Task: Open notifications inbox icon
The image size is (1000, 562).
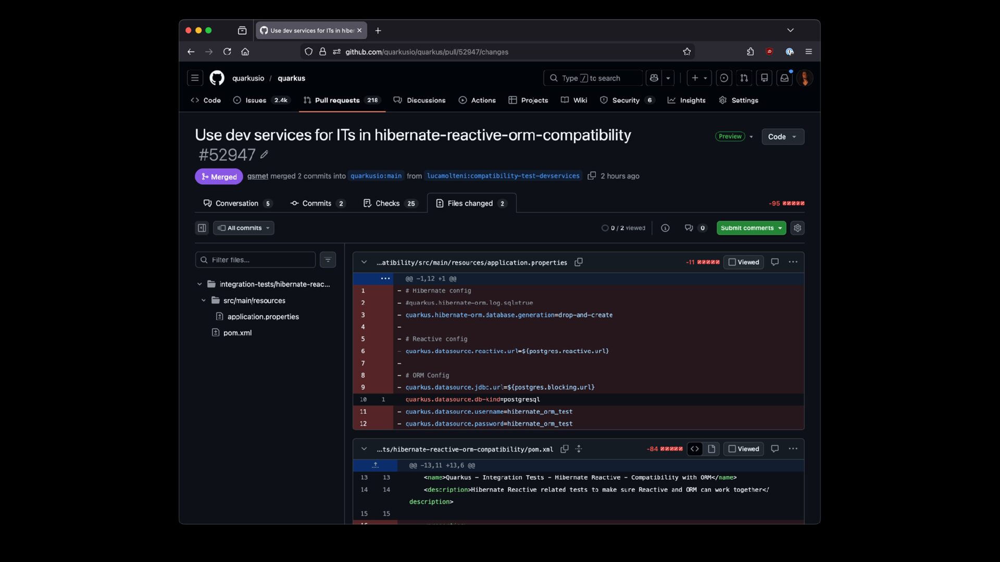Action: click(784, 78)
